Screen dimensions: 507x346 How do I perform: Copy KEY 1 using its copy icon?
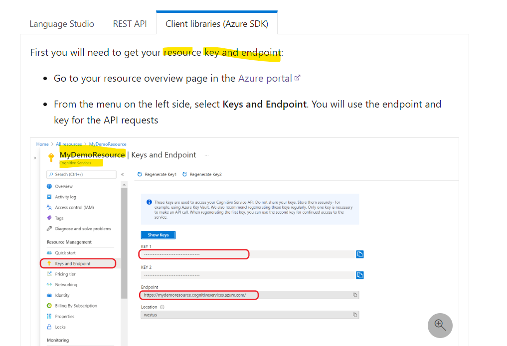tap(360, 254)
